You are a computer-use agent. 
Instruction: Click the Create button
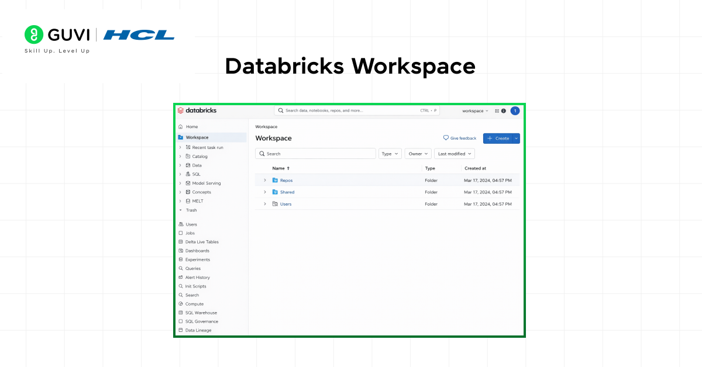(x=498, y=139)
